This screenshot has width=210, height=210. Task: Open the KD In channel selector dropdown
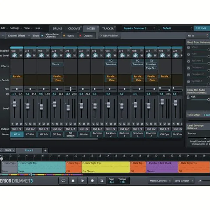tap(198, 36)
